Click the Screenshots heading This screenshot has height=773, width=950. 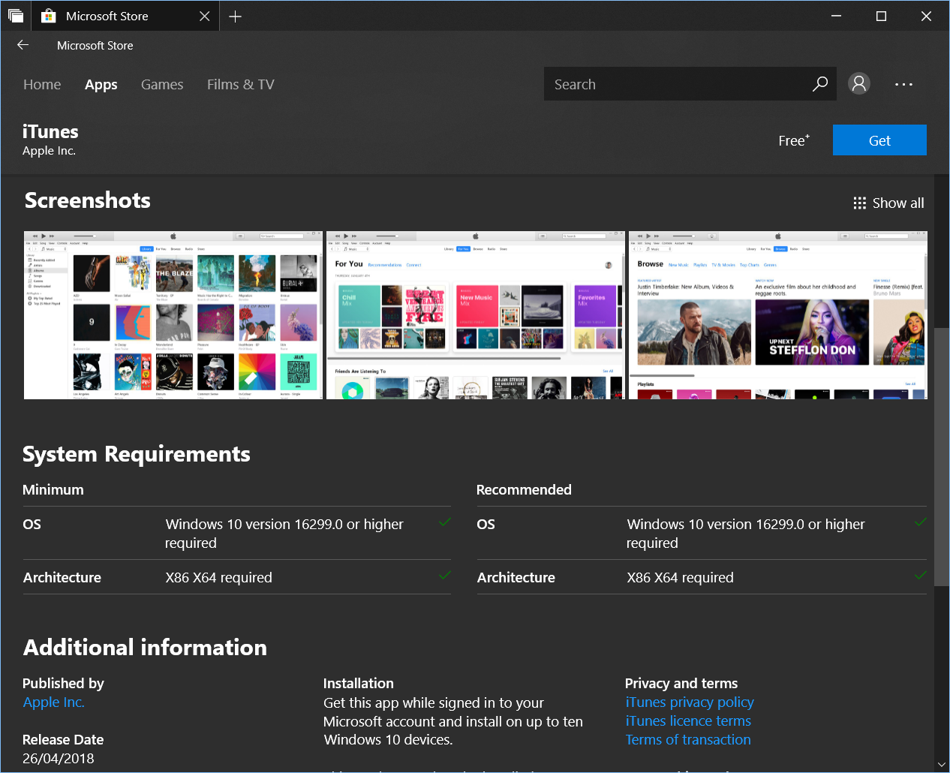tap(88, 200)
